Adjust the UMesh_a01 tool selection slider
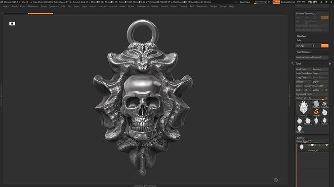 310,98
